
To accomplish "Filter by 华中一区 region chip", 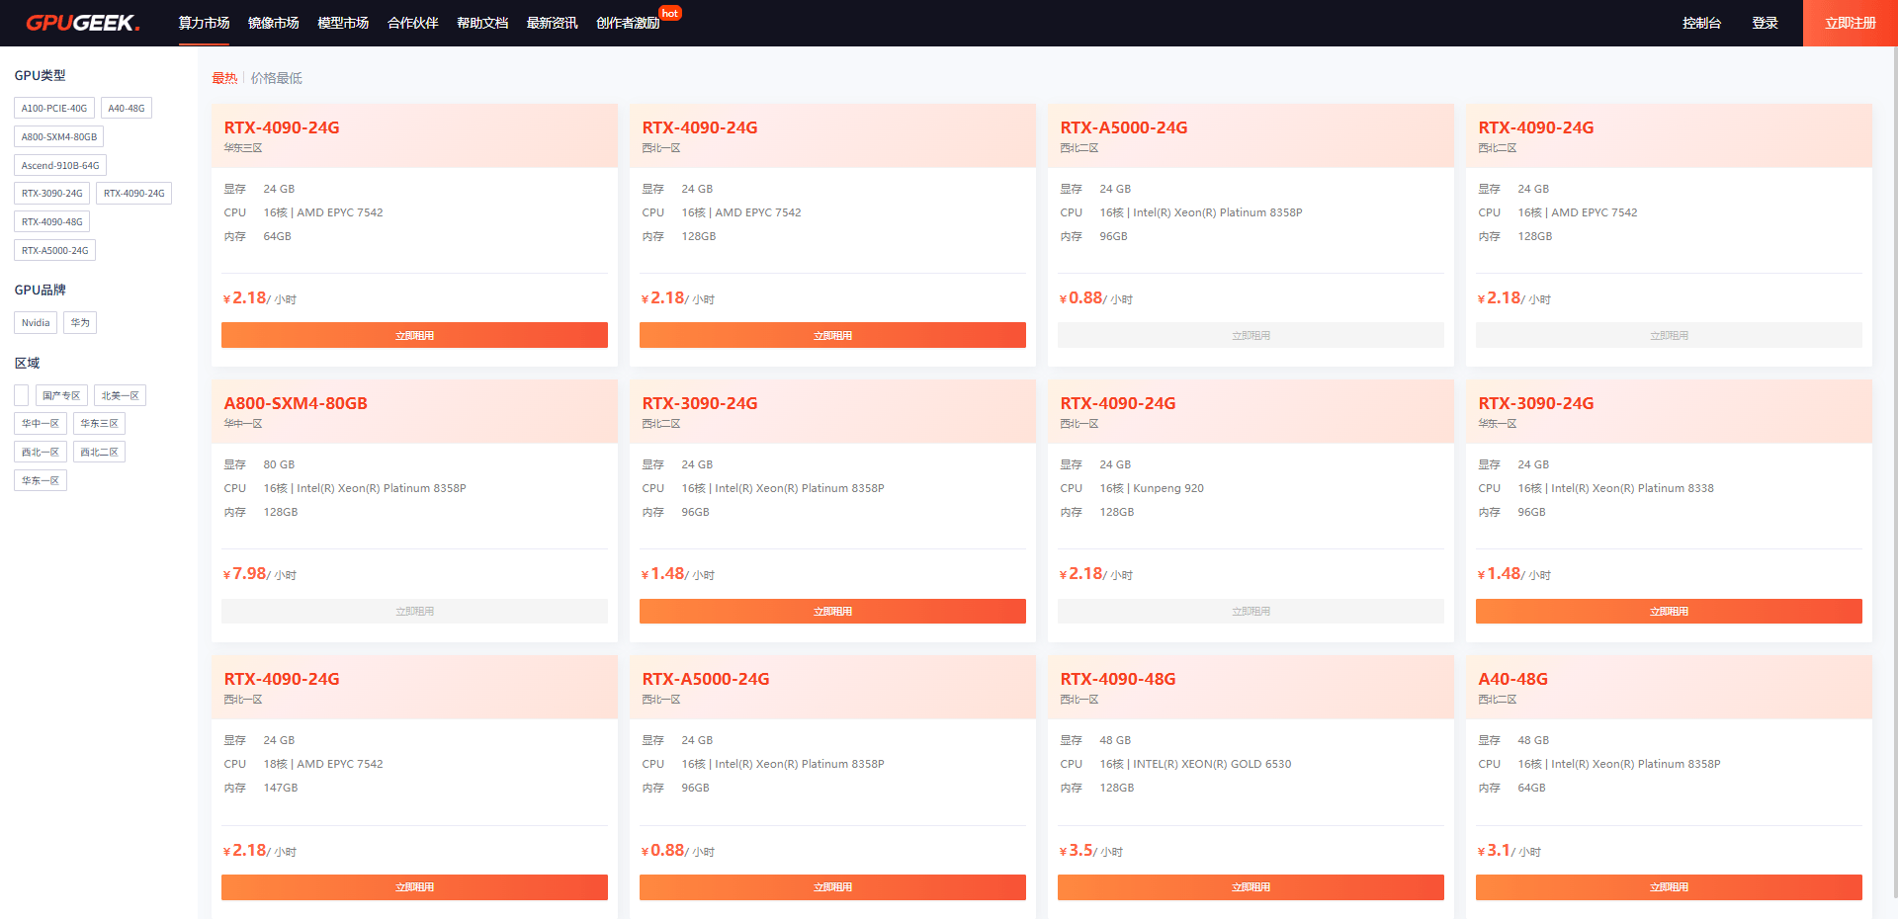I will pos(41,424).
